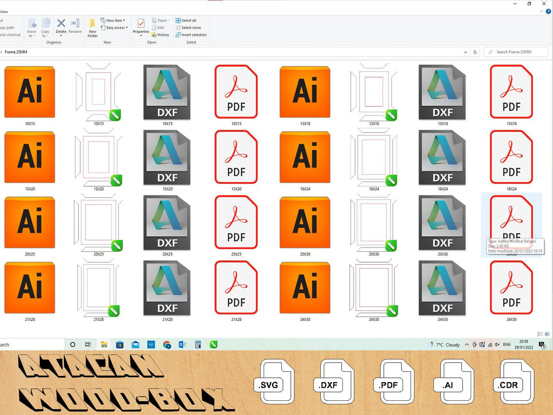
Task: Open the View ribbon tab
Action: pos(4,12)
